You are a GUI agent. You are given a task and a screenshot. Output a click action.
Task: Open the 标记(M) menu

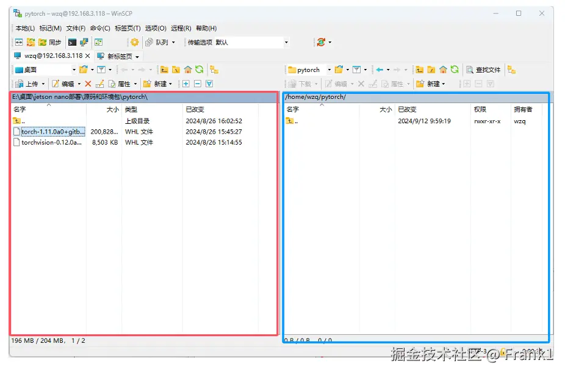tap(51, 28)
